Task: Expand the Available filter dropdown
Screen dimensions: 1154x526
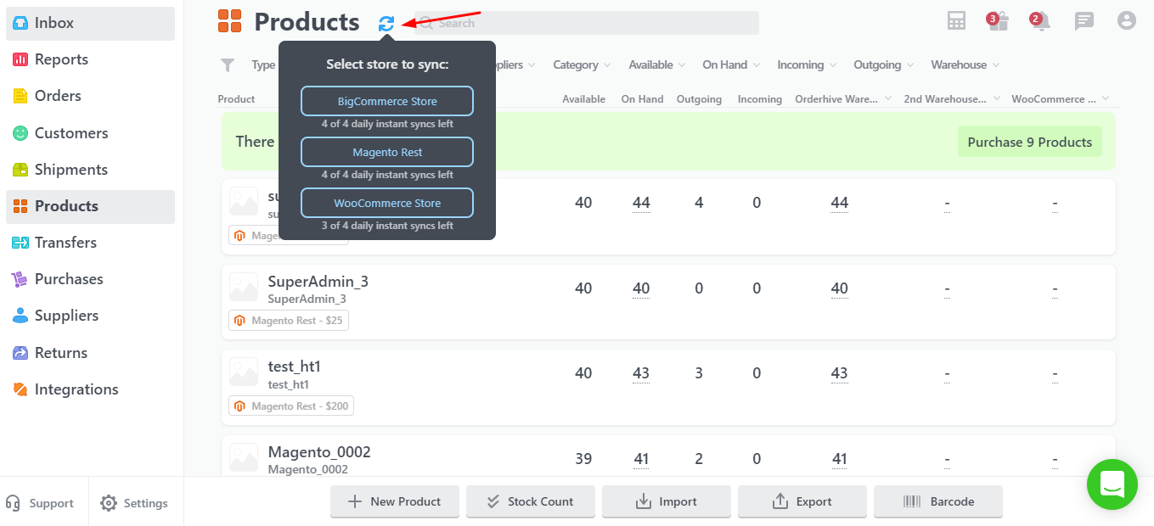Action: pos(657,64)
